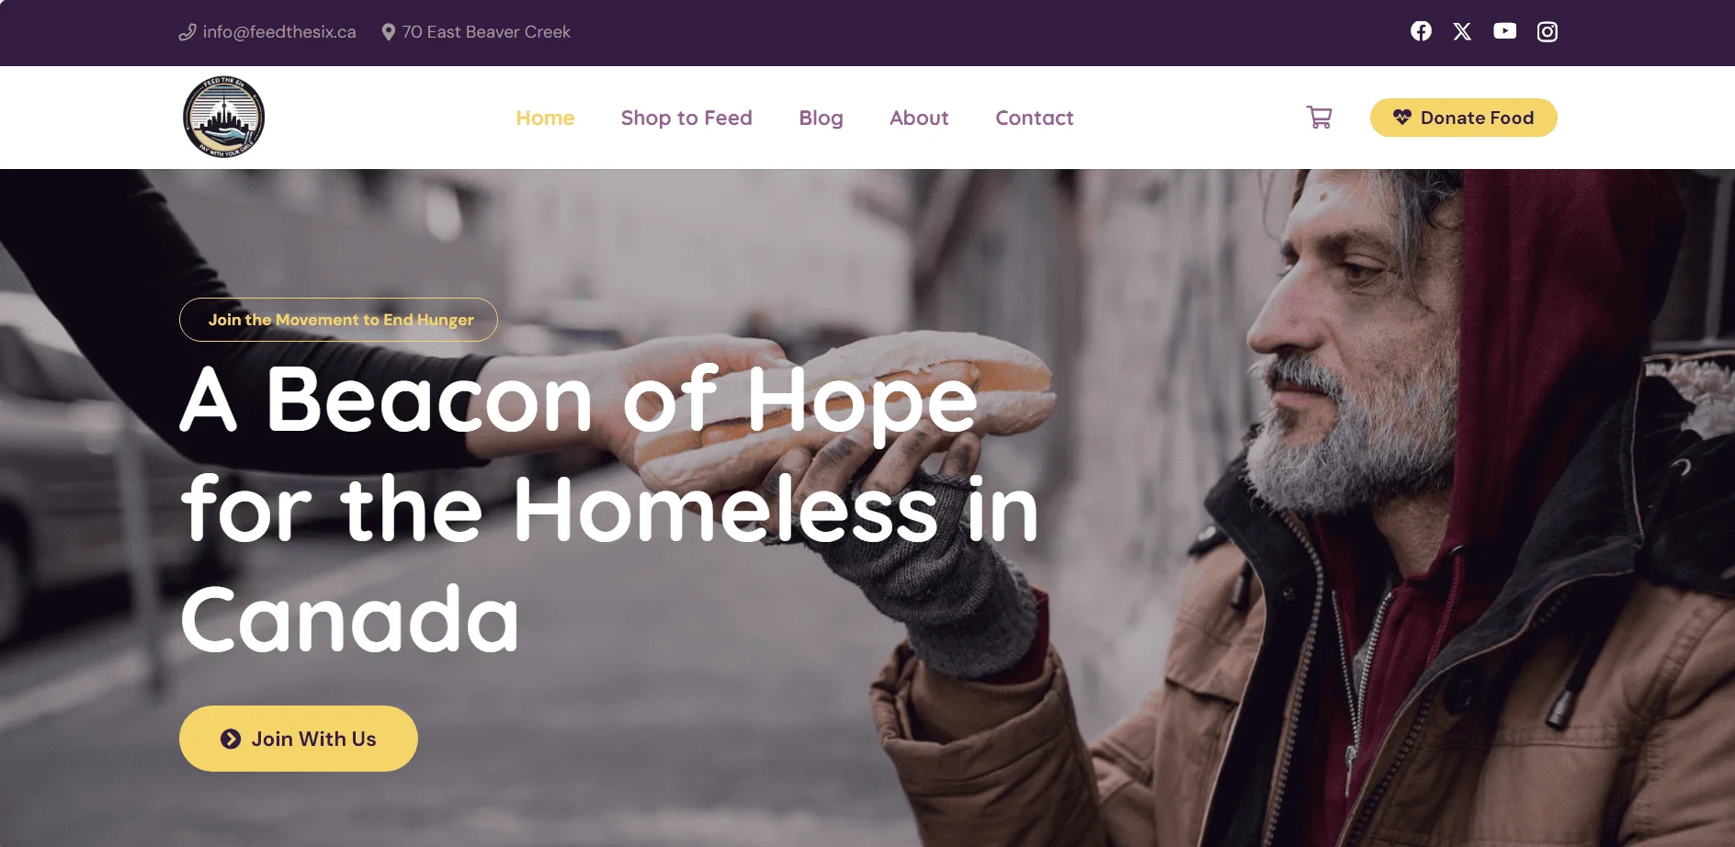Click the arrow icon in Join With Us
The height and width of the screenshot is (847, 1735).
231,739
